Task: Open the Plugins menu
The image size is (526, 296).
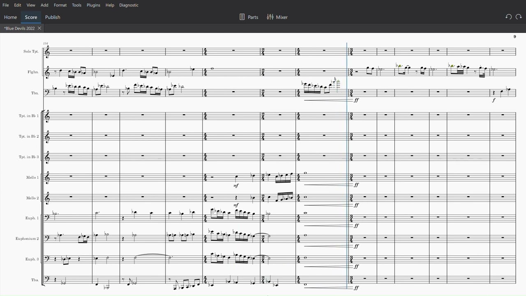Action: pos(93,5)
